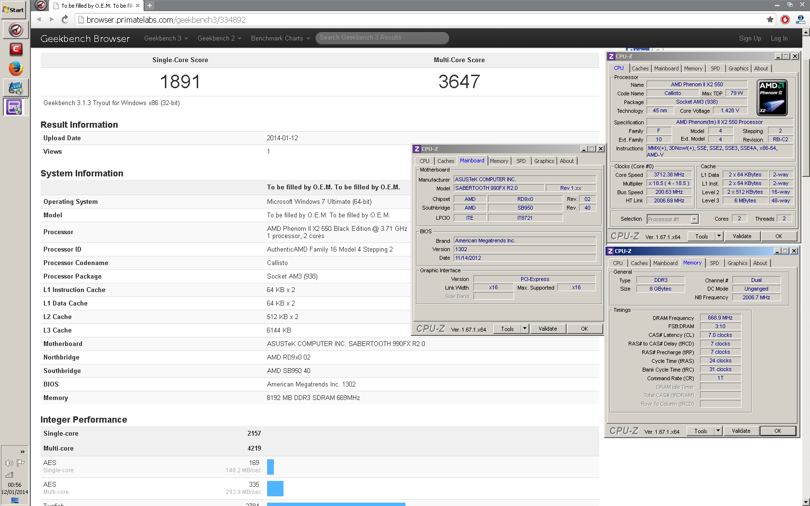Expand the Geekbench 3 dropdown menu

(165, 38)
